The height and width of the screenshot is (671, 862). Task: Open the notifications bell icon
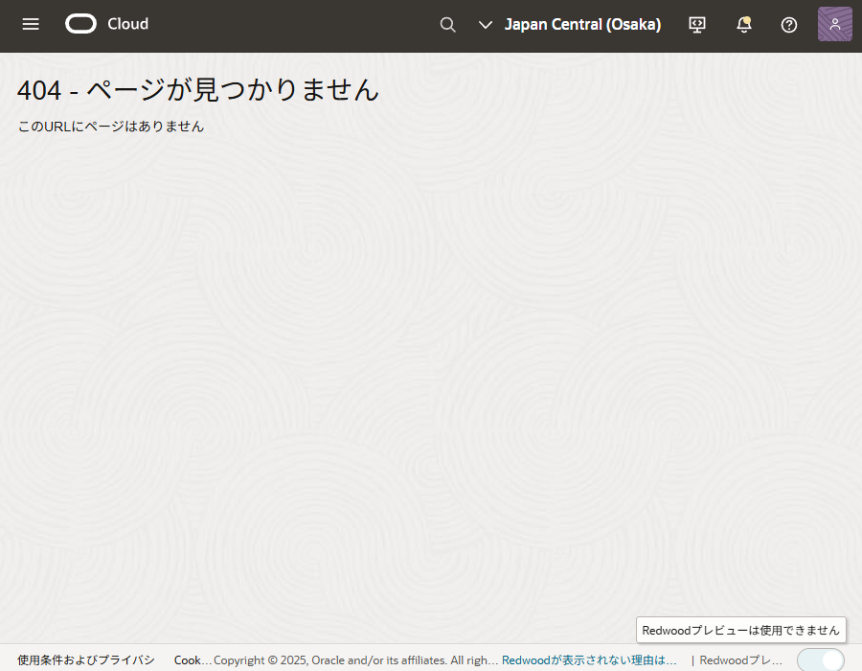744,25
